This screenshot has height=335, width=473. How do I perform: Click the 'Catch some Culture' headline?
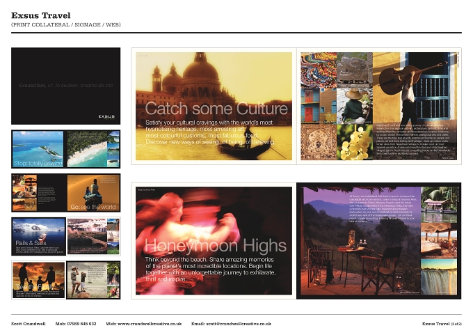click(x=216, y=109)
